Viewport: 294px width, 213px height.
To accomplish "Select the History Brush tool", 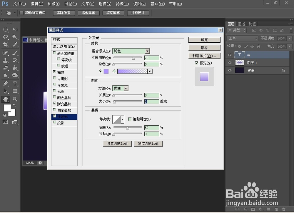I will [x=15, y=60].
